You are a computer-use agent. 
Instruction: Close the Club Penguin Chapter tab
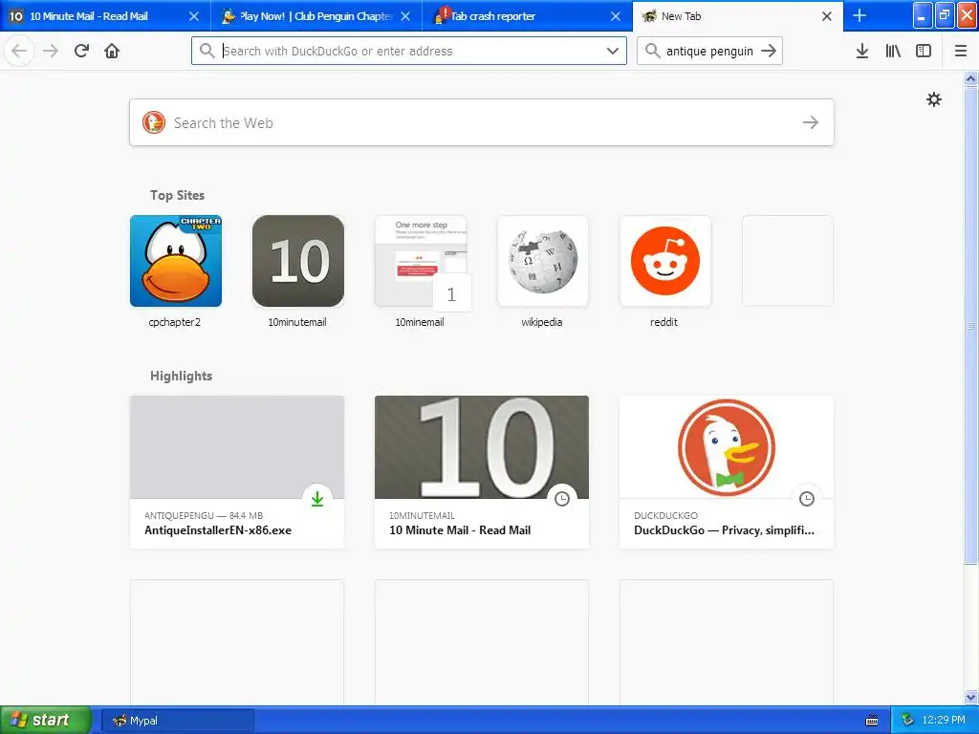[405, 16]
